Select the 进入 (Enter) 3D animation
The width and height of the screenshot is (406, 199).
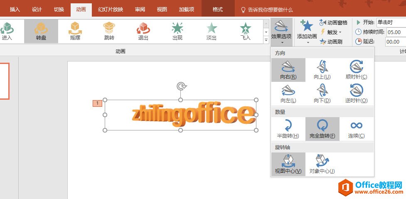7,31
